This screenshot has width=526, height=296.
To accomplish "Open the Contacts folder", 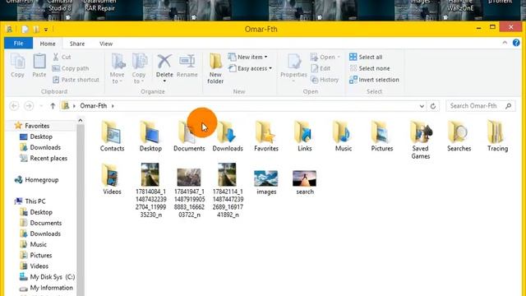I will [x=112, y=136].
